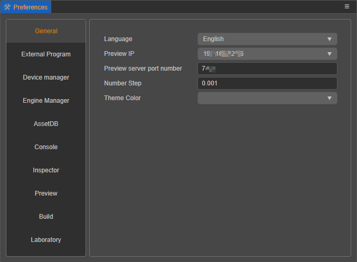357x262 pixels.
Task: Click the Preferences tools icon in title tab
Action: [x=7, y=7]
